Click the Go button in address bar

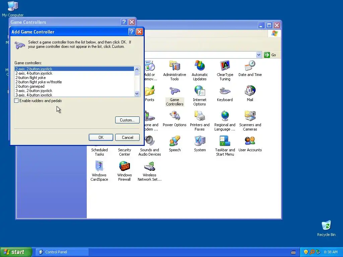point(270,55)
